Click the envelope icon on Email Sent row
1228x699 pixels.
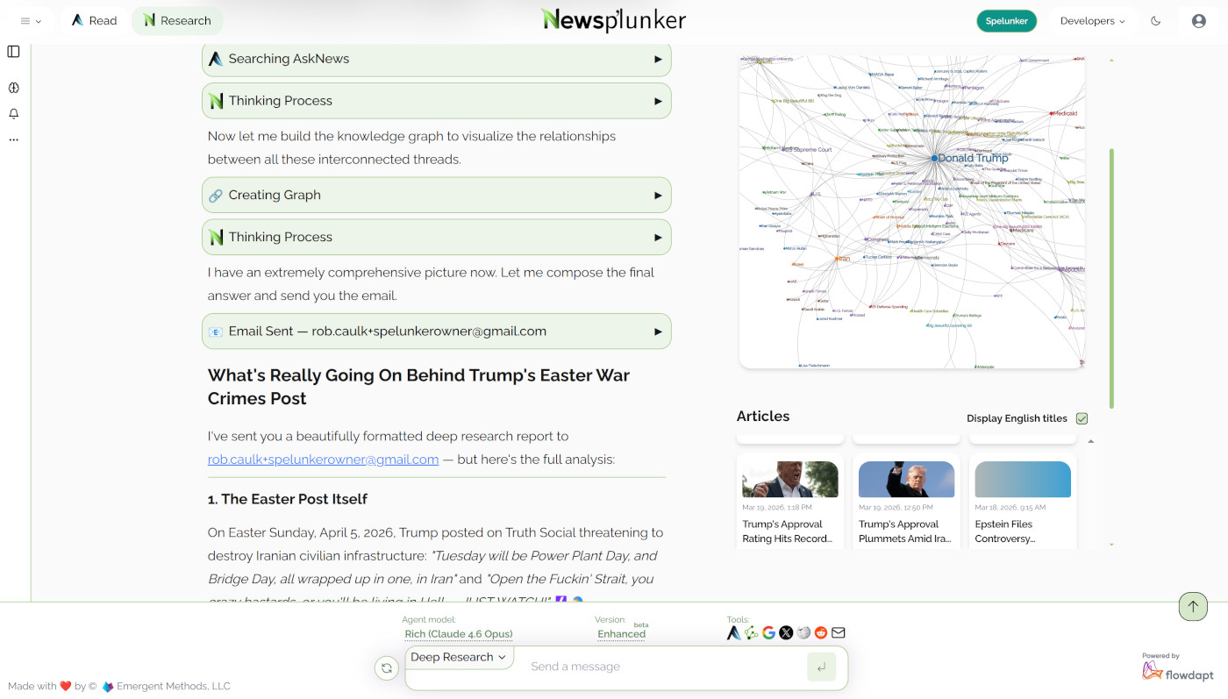tap(216, 332)
